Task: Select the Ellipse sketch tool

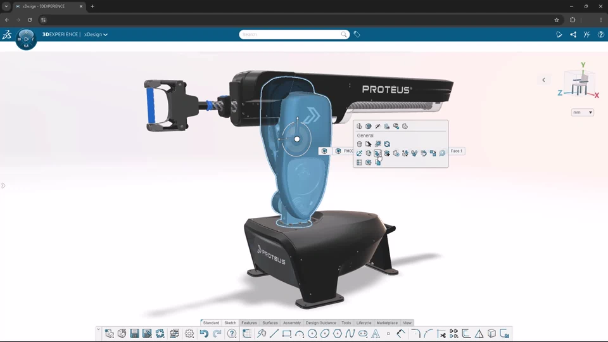Action: [325, 334]
